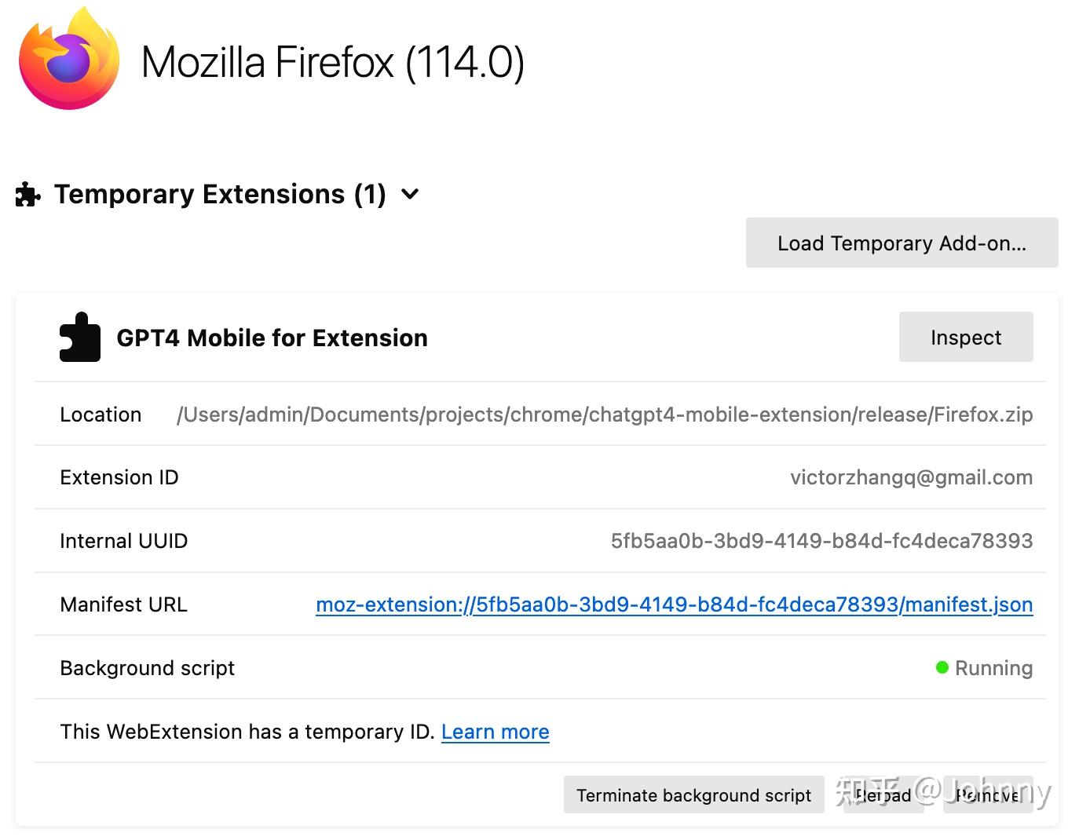Click the green Running status dot
Viewport: 1079px width, 840px height.
tap(942, 668)
